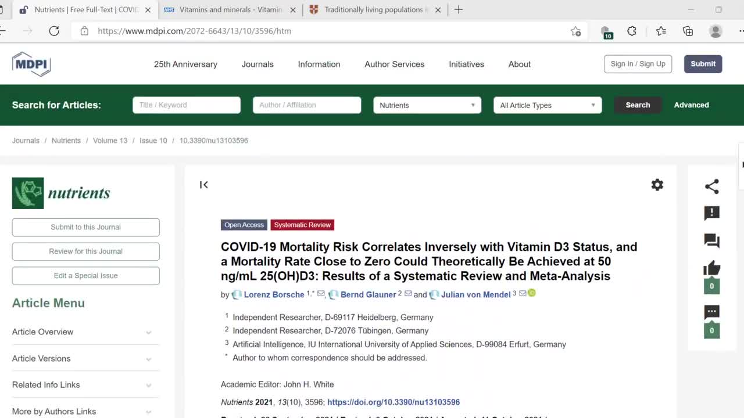This screenshot has width=744, height=418.
Task: Expand More by Authors Links section
Action: coord(85,412)
